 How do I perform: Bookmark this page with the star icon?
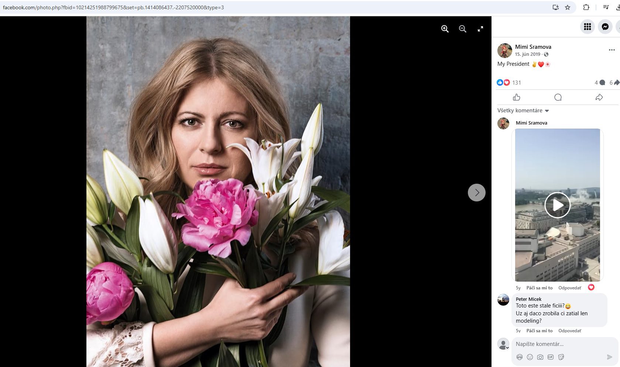click(568, 7)
